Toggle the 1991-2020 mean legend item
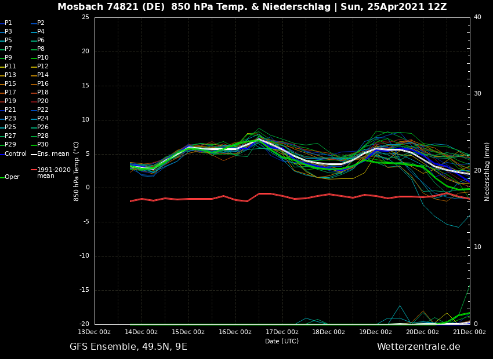The image size is (493, 359). [53, 173]
